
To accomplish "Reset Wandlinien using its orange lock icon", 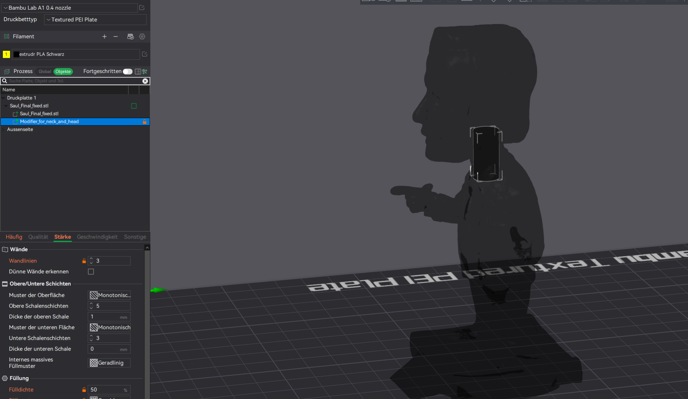I will 84,261.
